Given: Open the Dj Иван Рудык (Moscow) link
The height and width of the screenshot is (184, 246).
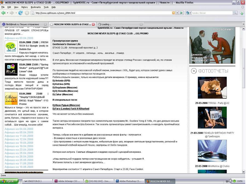Looking at the screenshot, I should (66, 105).
